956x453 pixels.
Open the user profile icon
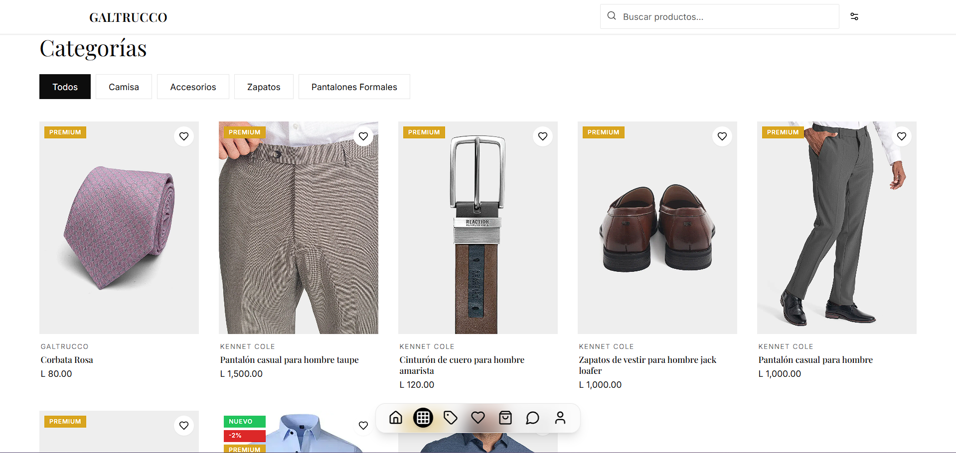pos(560,418)
